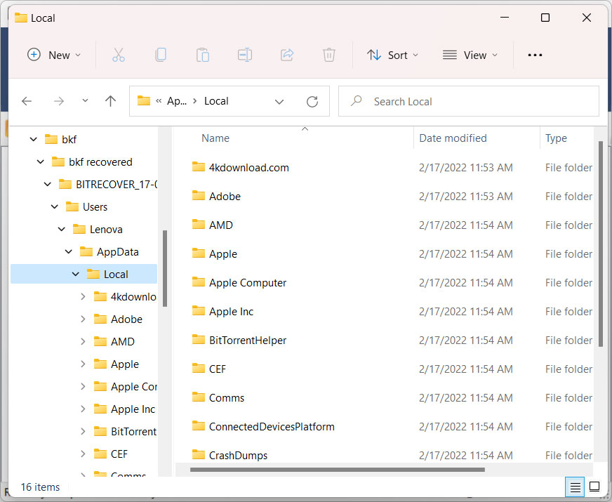Expand the 4kdownlo tree node
Viewport: 612px width, 502px height.
(83, 297)
